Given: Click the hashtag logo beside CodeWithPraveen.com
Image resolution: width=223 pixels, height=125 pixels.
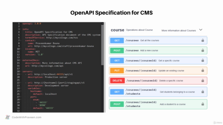Looking at the screenshot, I should (x=8, y=117).
